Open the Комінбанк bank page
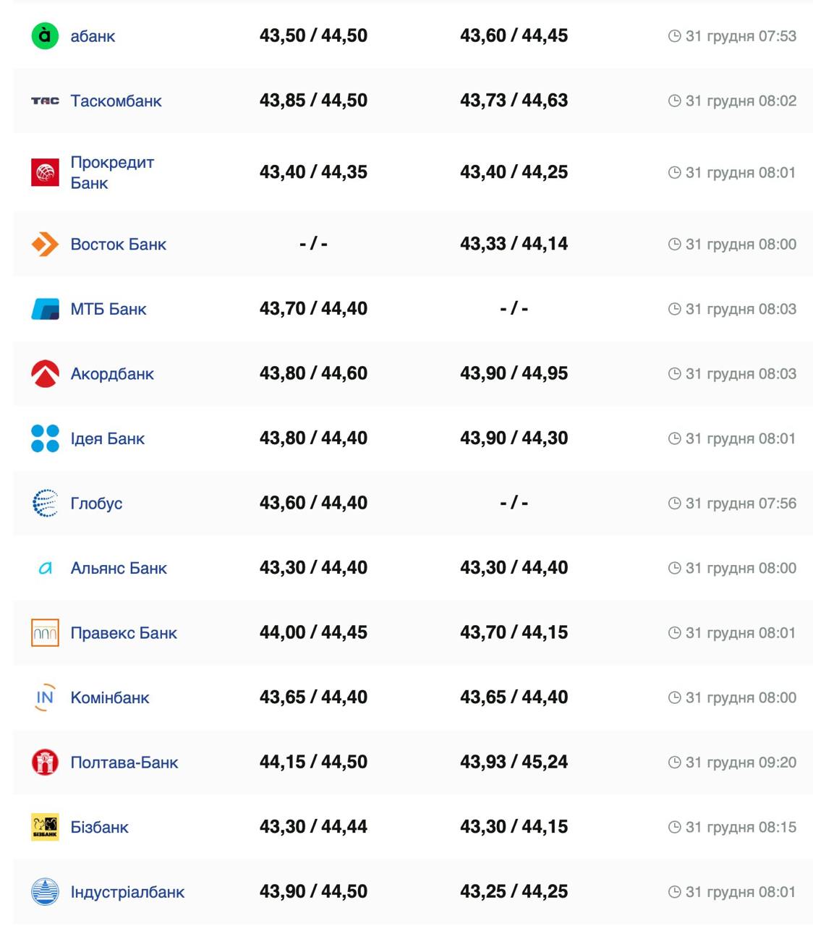This screenshot has width=813, height=926. [110, 697]
